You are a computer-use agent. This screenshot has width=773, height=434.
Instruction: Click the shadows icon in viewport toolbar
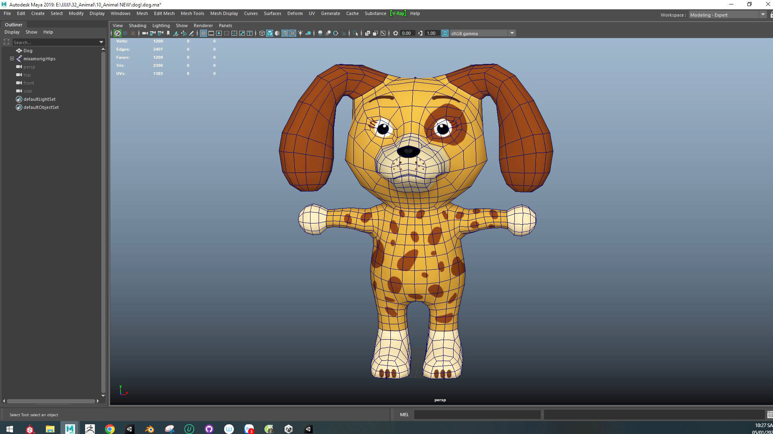coord(308,33)
